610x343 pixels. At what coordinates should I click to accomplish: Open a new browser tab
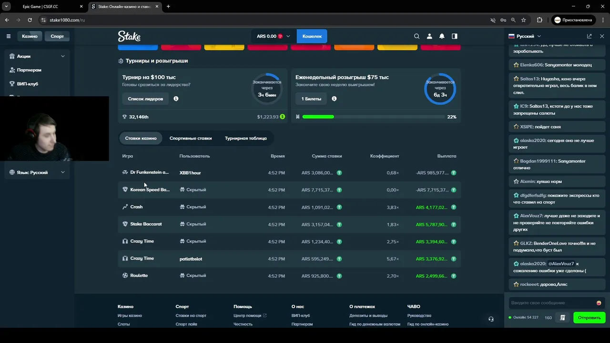pyautogui.click(x=168, y=7)
